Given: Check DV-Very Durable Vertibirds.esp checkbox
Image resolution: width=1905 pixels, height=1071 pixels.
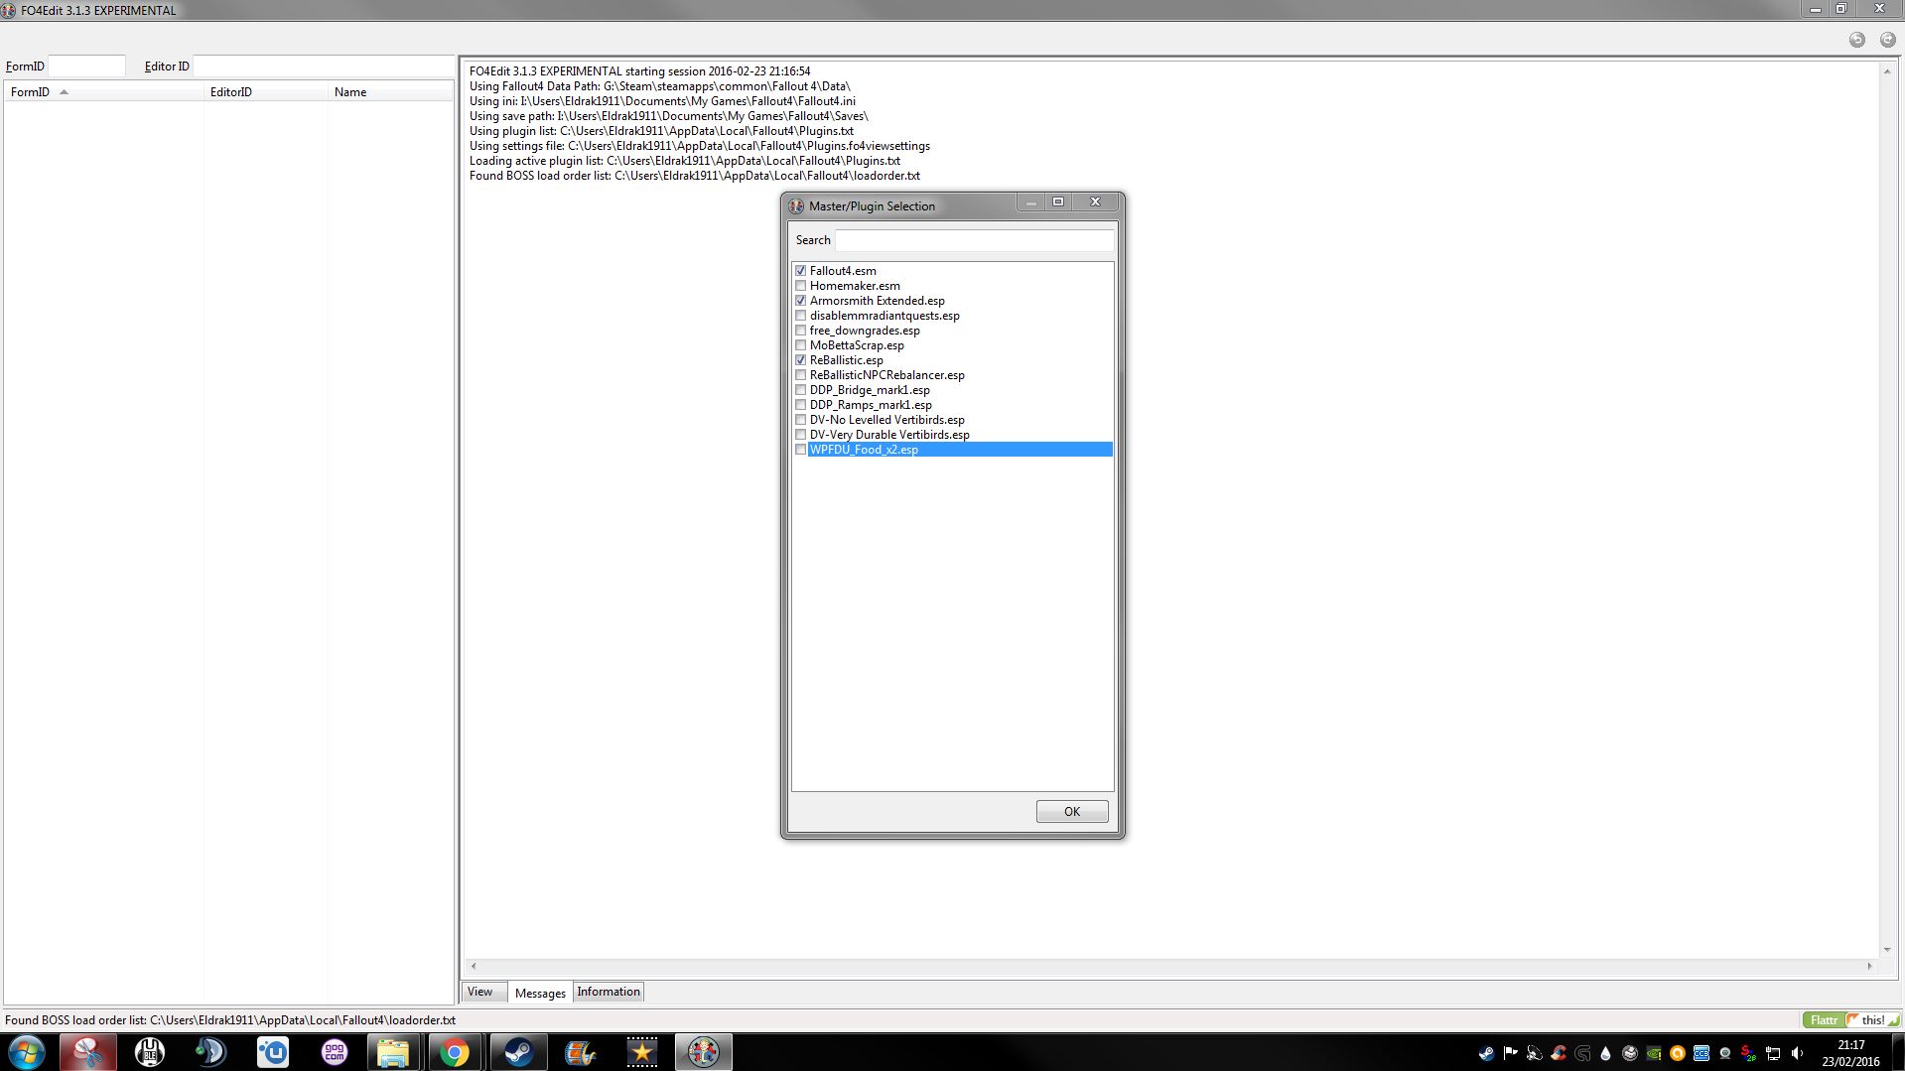Looking at the screenshot, I should [x=800, y=435].
